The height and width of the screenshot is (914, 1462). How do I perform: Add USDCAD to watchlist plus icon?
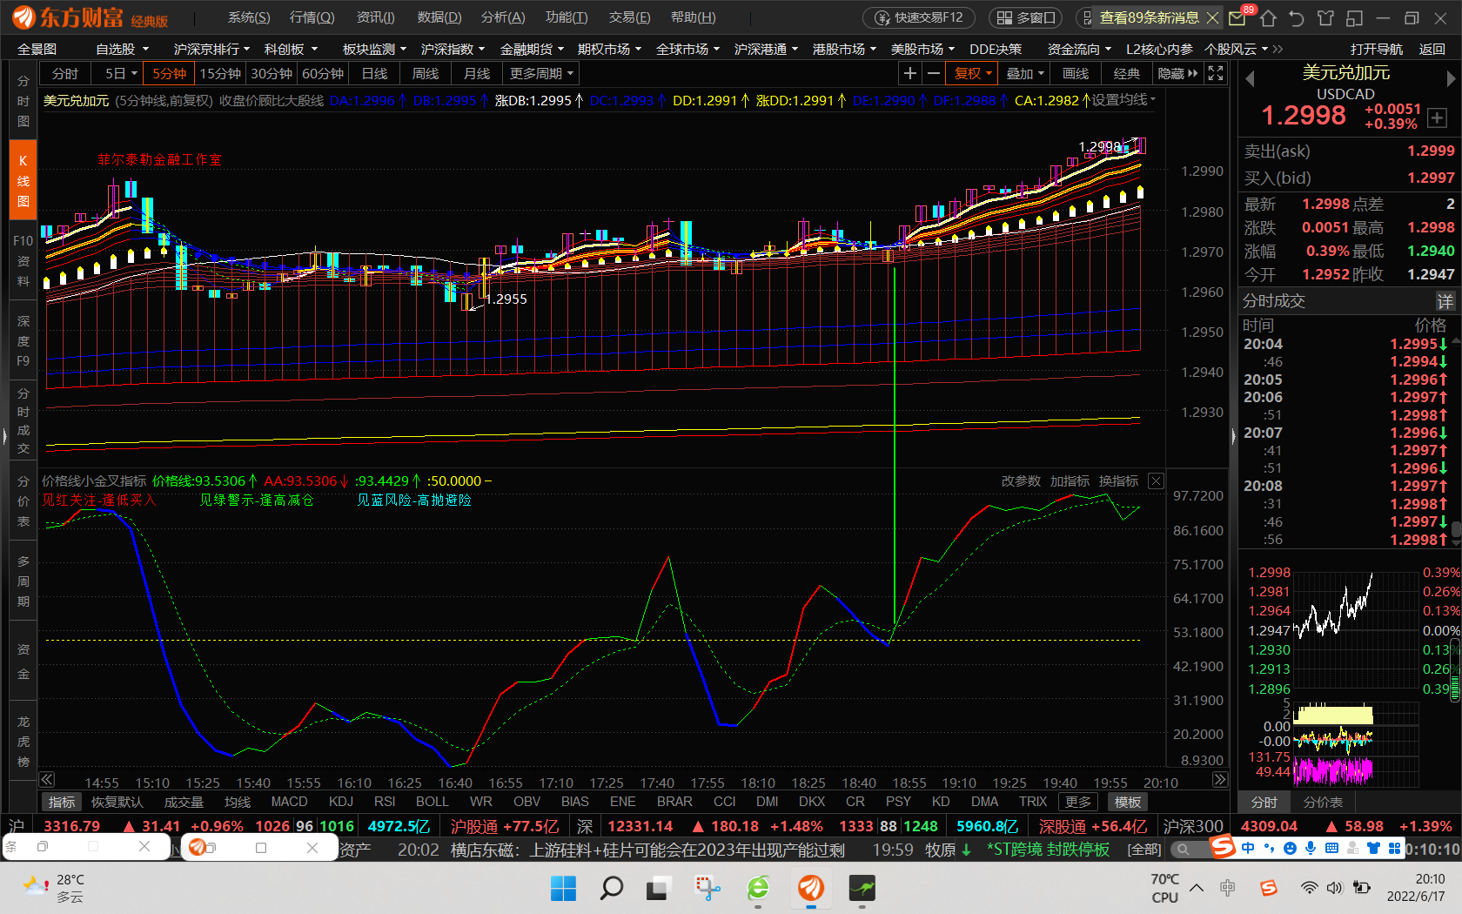[x=1437, y=118]
